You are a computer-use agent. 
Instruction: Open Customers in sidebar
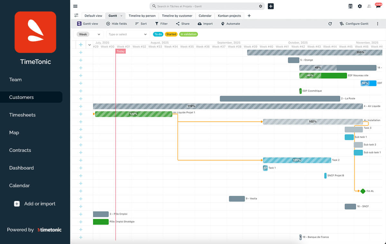click(31, 97)
